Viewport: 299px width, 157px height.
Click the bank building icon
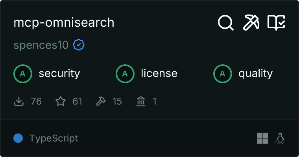click(x=141, y=101)
